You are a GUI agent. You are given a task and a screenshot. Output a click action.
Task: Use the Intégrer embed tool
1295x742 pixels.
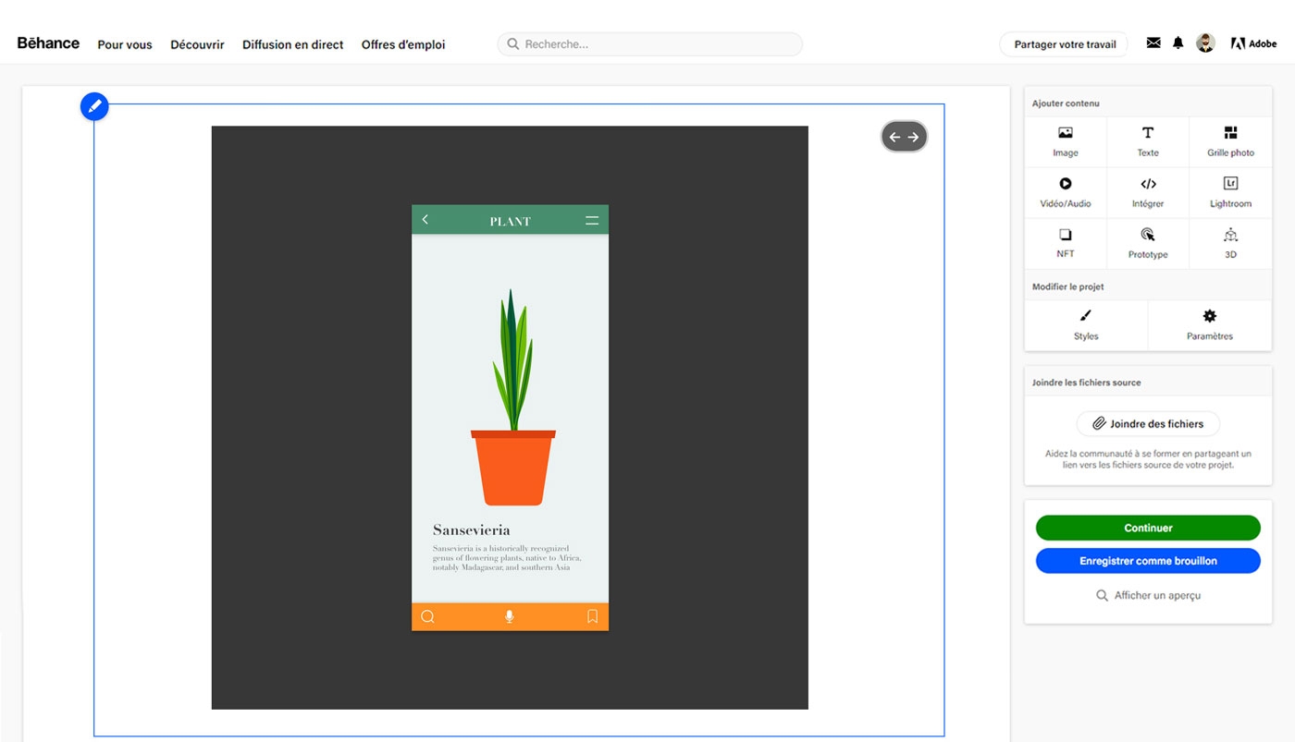click(x=1147, y=191)
